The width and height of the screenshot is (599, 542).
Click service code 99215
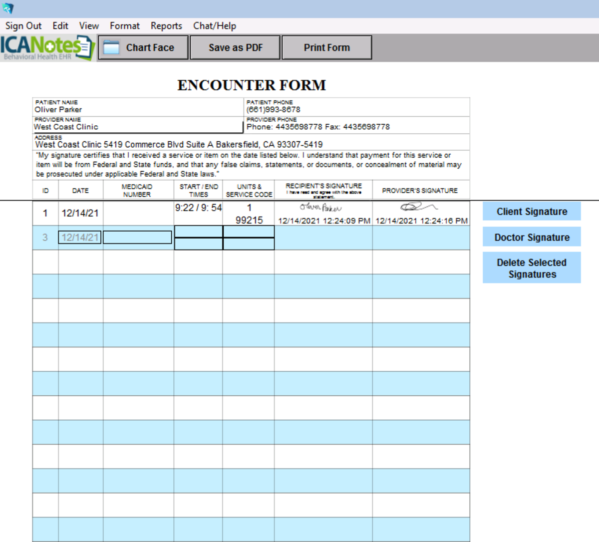[x=249, y=220]
